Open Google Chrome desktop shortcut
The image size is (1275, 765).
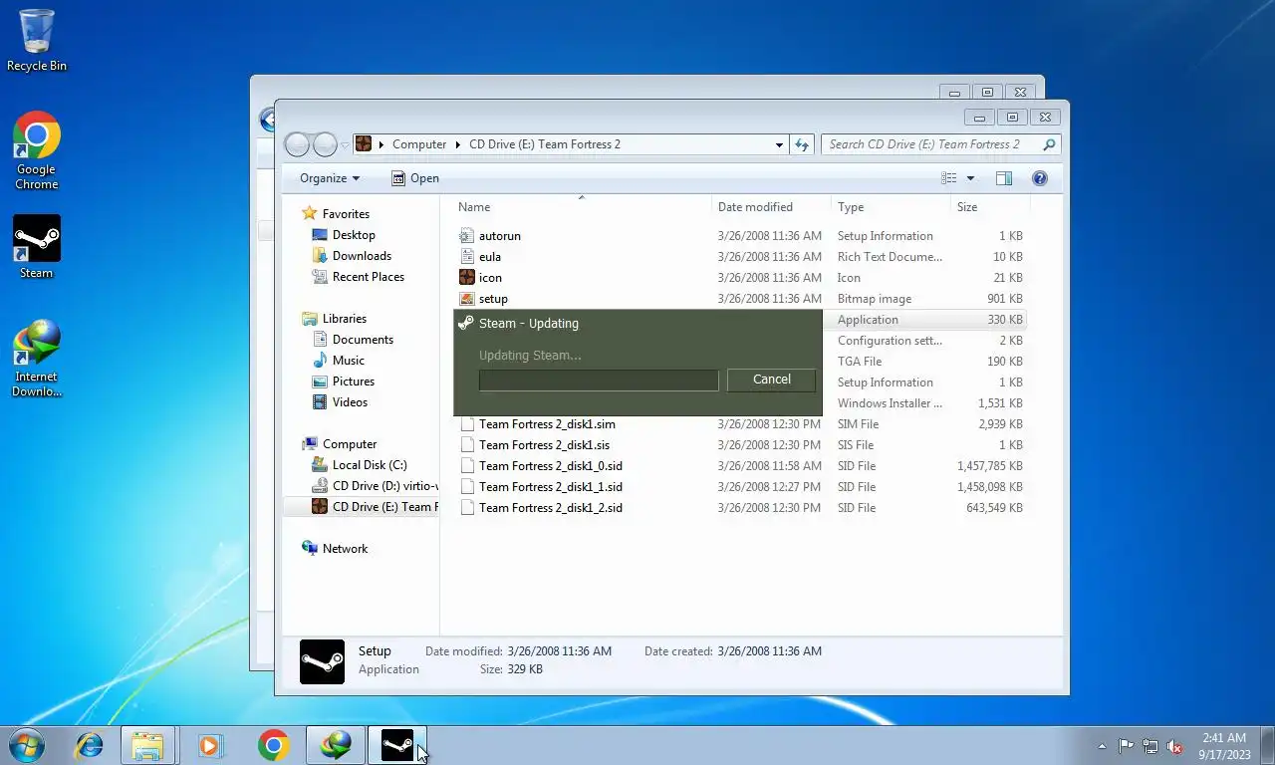coord(37,150)
